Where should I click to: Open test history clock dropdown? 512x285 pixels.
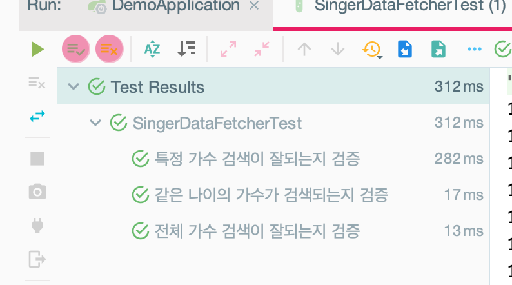tap(372, 50)
